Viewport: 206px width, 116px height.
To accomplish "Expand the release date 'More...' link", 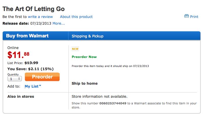I will pos(59,23).
